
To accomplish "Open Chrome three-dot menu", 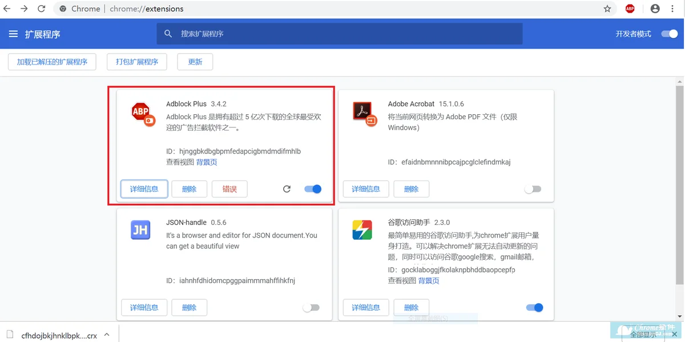I will tap(673, 9).
